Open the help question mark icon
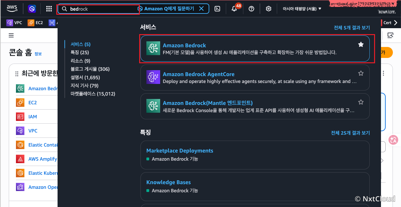The image size is (401, 207). (x=251, y=9)
